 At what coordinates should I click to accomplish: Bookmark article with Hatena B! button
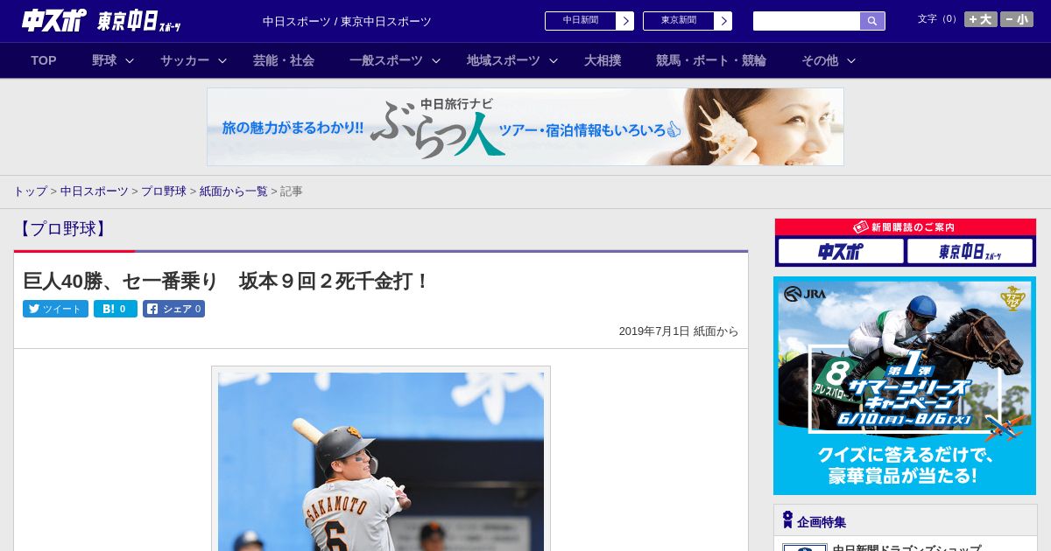point(116,309)
